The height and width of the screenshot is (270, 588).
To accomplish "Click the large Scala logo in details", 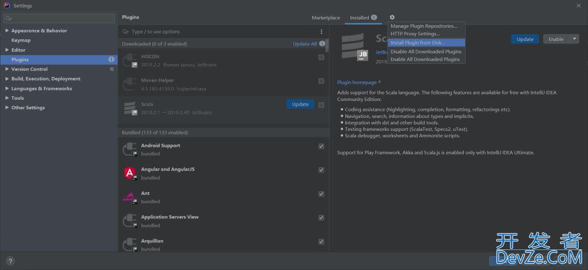I will tap(355, 47).
